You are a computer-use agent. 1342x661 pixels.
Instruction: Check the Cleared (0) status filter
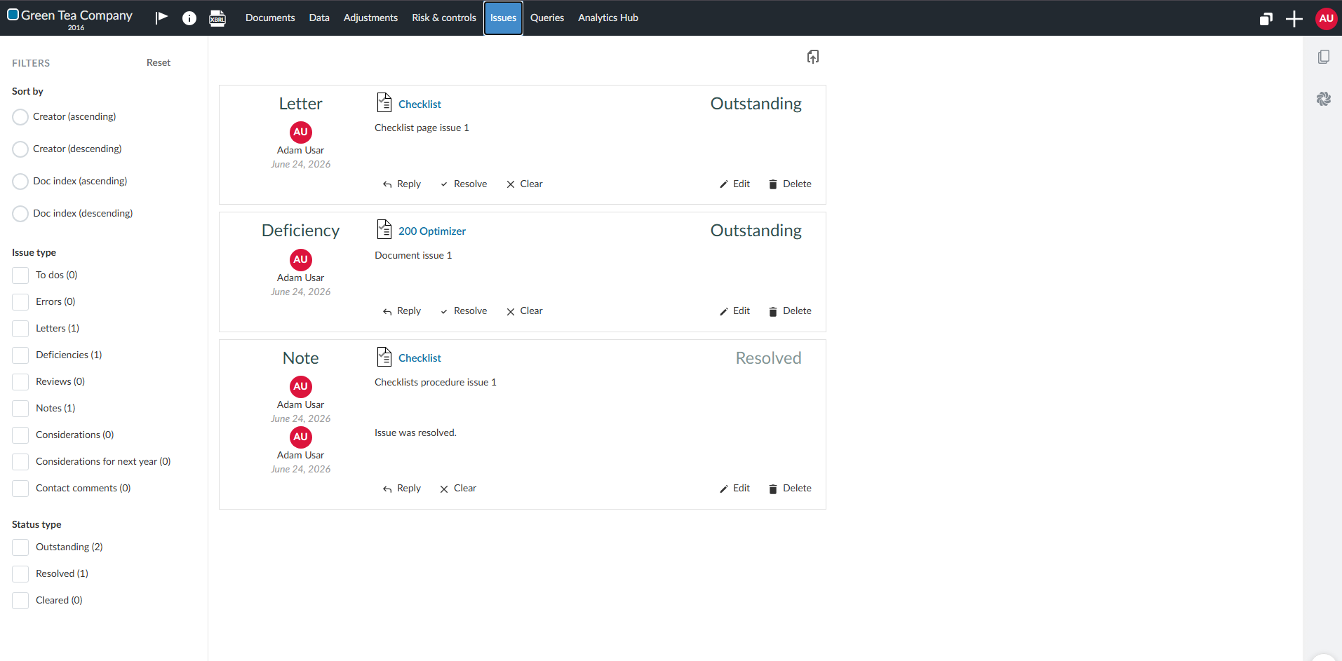click(x=20, y=601)
